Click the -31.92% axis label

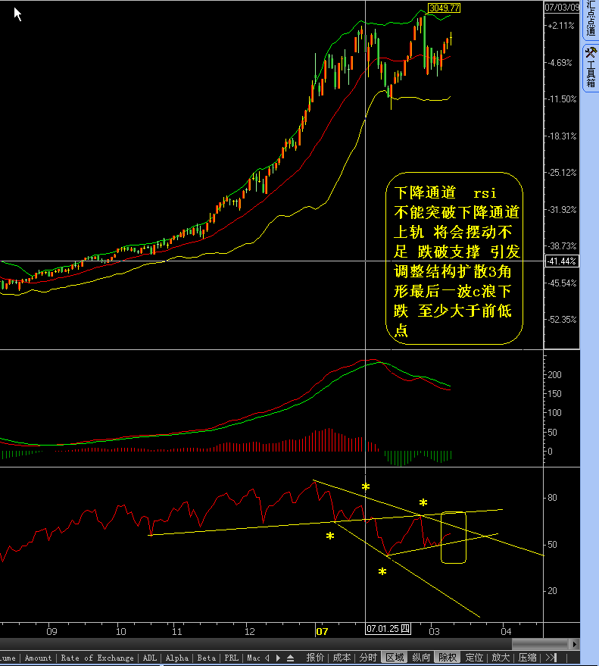pos(562,210)
